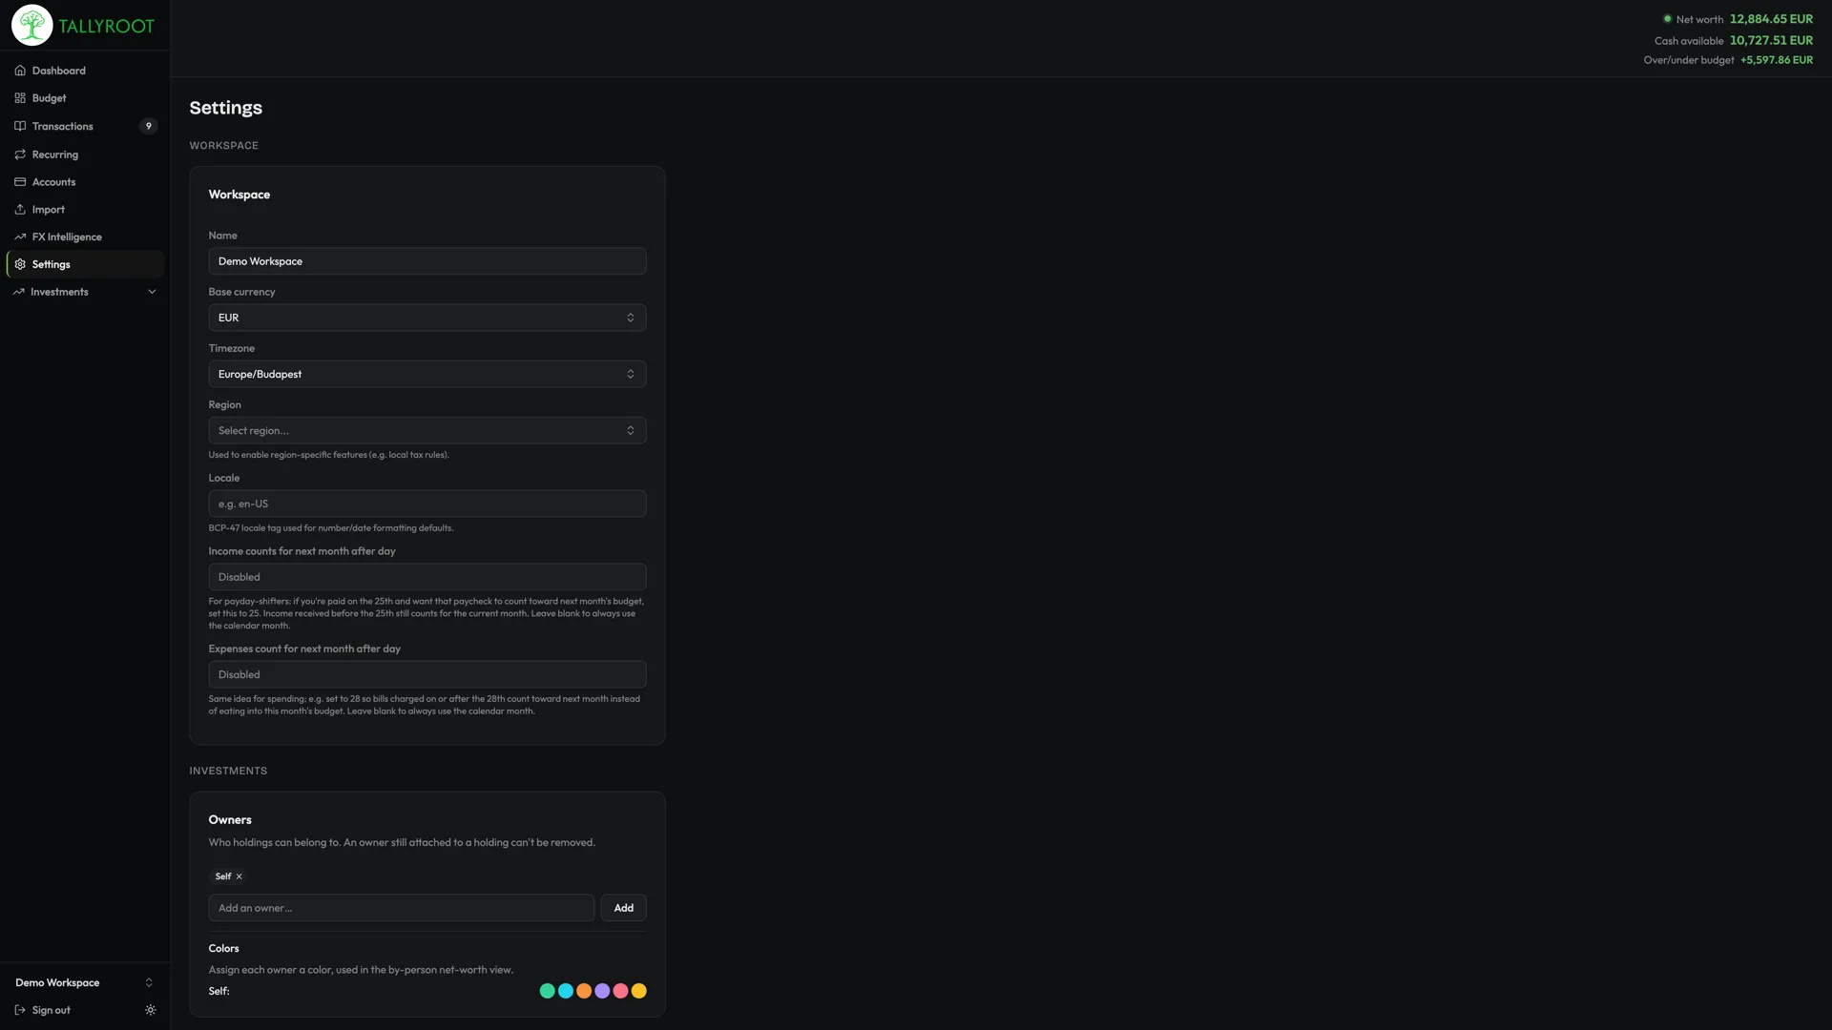Image resolution: width=1832 pixels, height=1030 pixels.
Task: Choose the blue color for Self
Action: (x=566, y=991)
